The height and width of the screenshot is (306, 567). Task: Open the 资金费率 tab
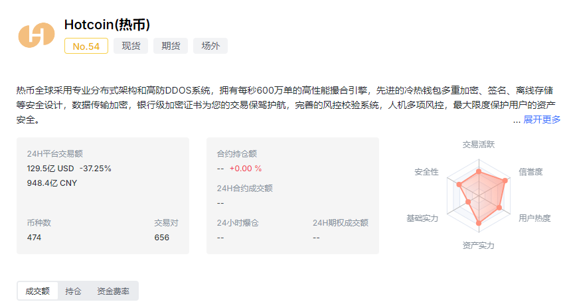[x=113, y=291]
